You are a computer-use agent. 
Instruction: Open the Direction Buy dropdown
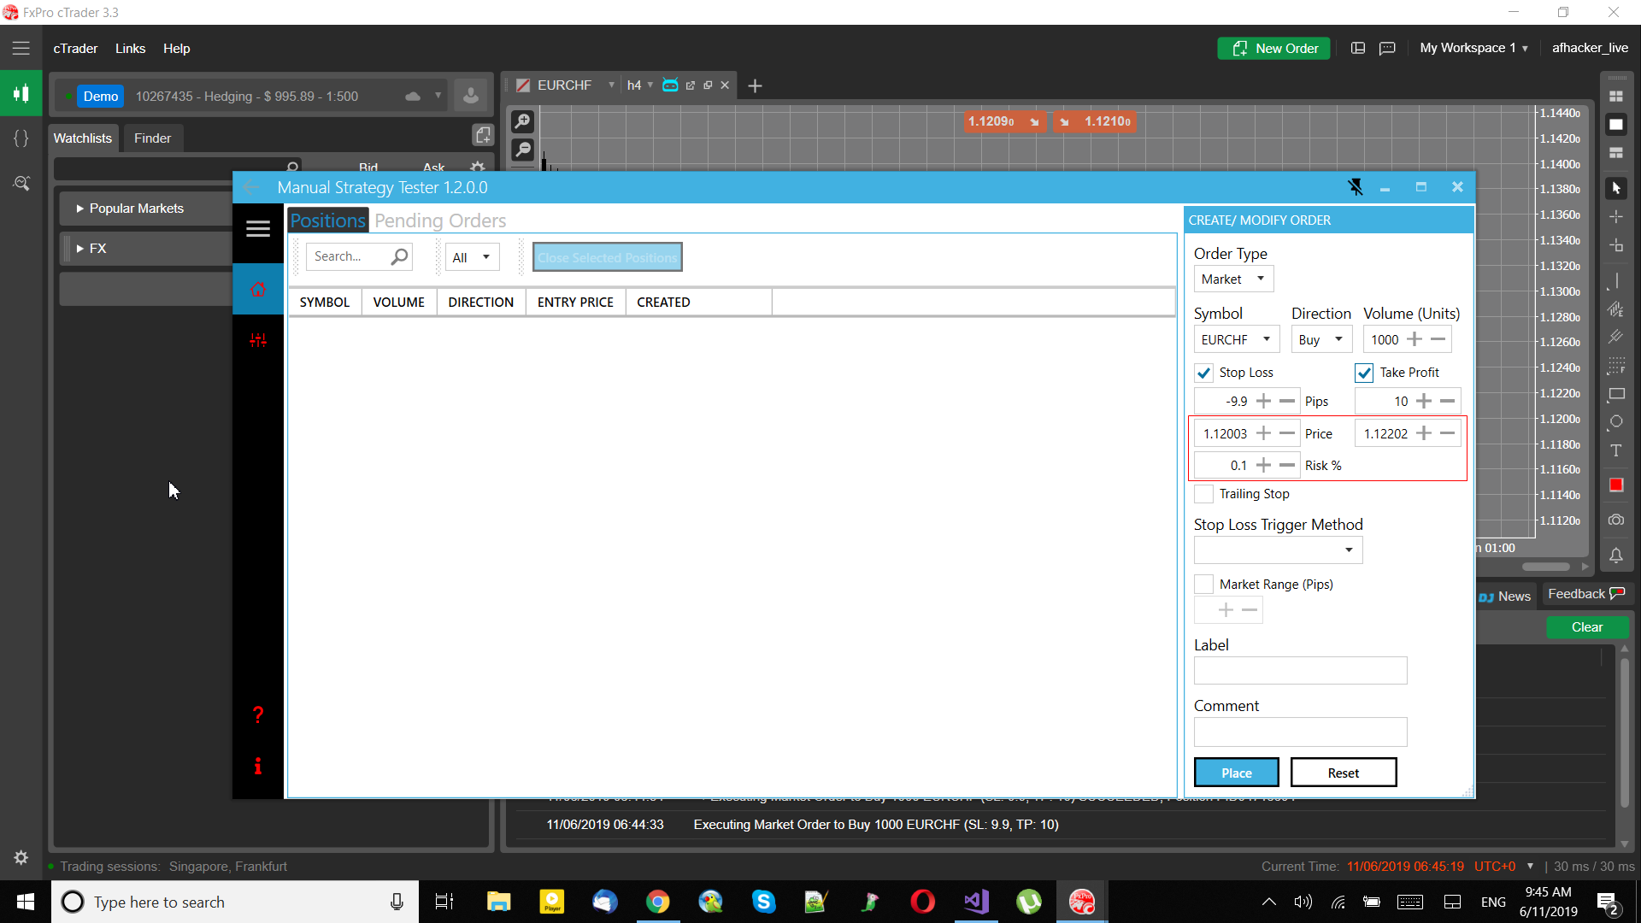[1321, 339]
